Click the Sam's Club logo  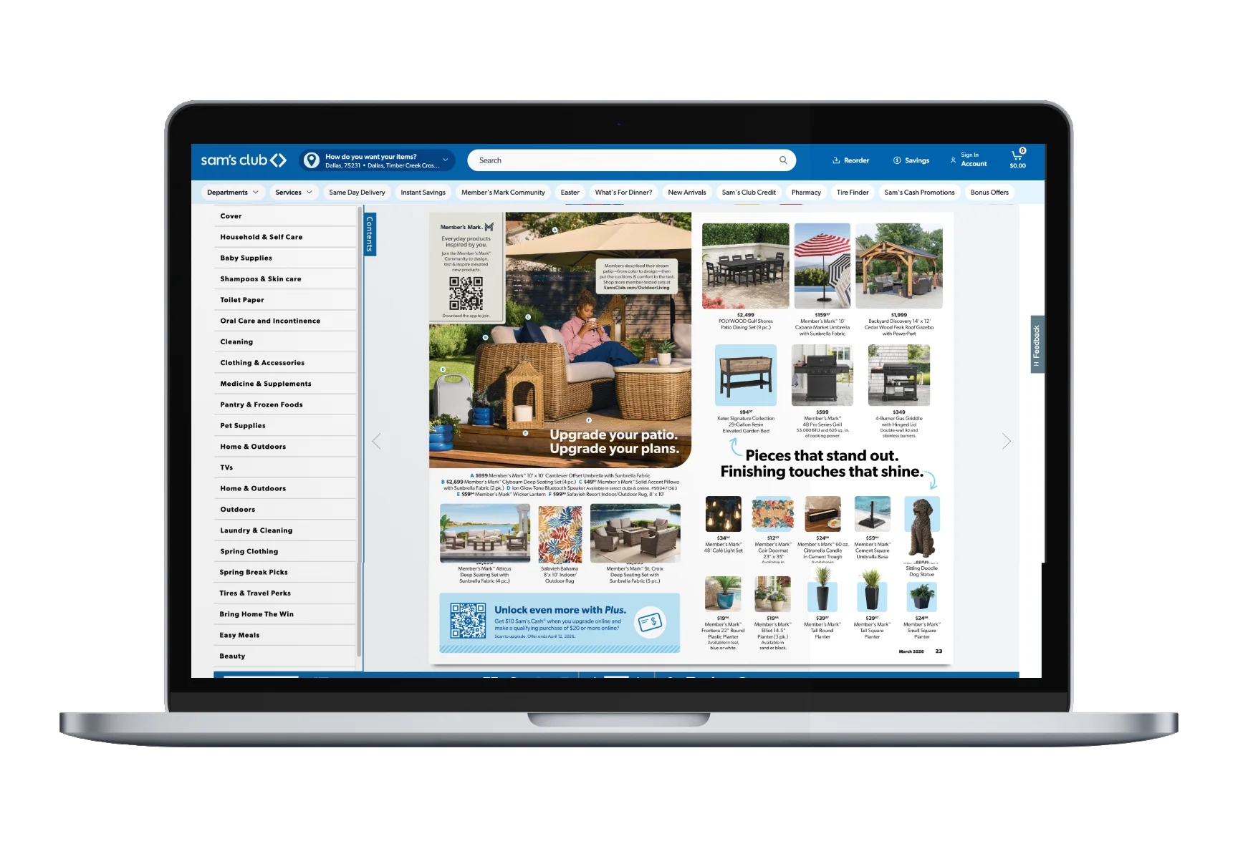[243, 160]
